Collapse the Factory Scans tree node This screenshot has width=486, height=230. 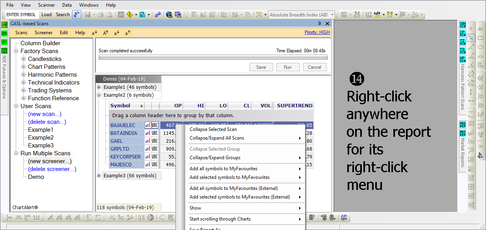click(17, 51)
